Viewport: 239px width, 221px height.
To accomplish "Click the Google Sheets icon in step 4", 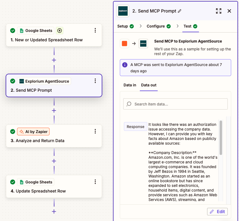I will tap(22, 182).
